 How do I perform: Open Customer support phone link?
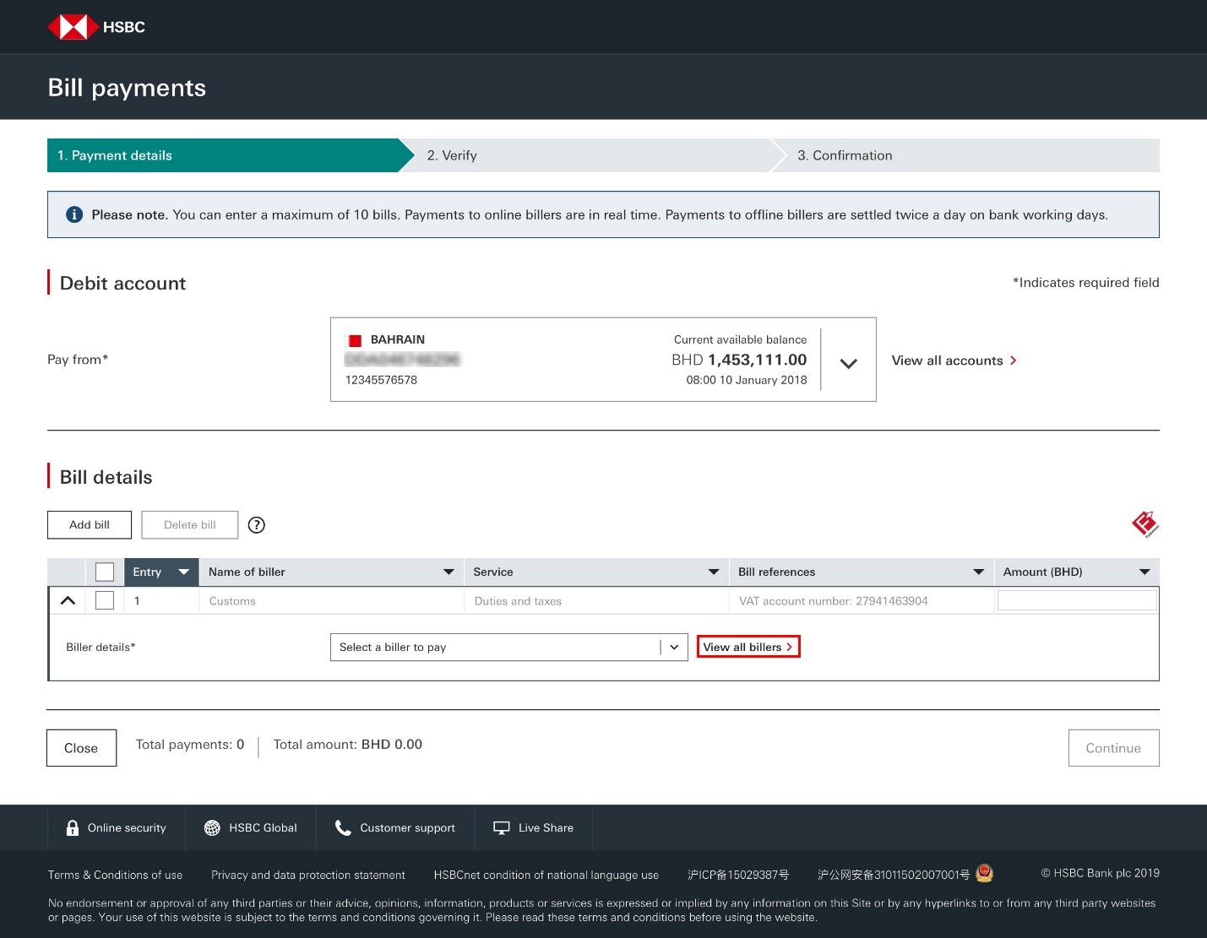click(x=395, y=827)
